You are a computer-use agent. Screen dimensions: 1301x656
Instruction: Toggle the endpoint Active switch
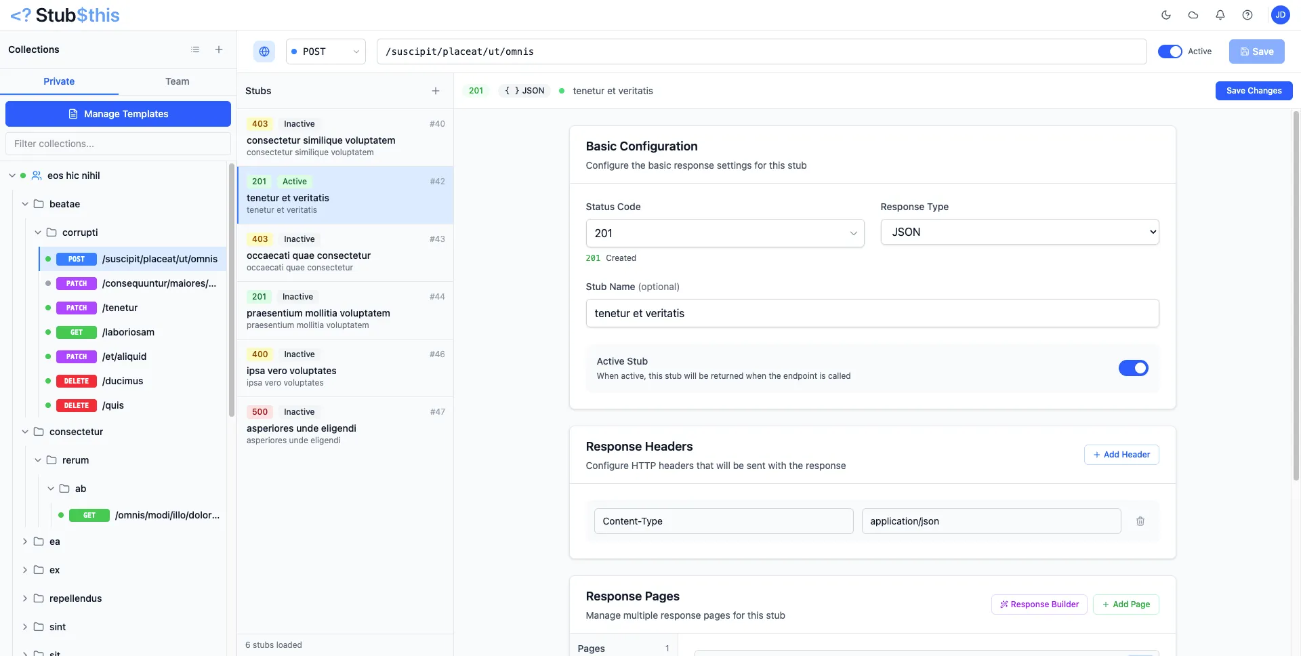pyautogui.click(x=1170, y=52)
